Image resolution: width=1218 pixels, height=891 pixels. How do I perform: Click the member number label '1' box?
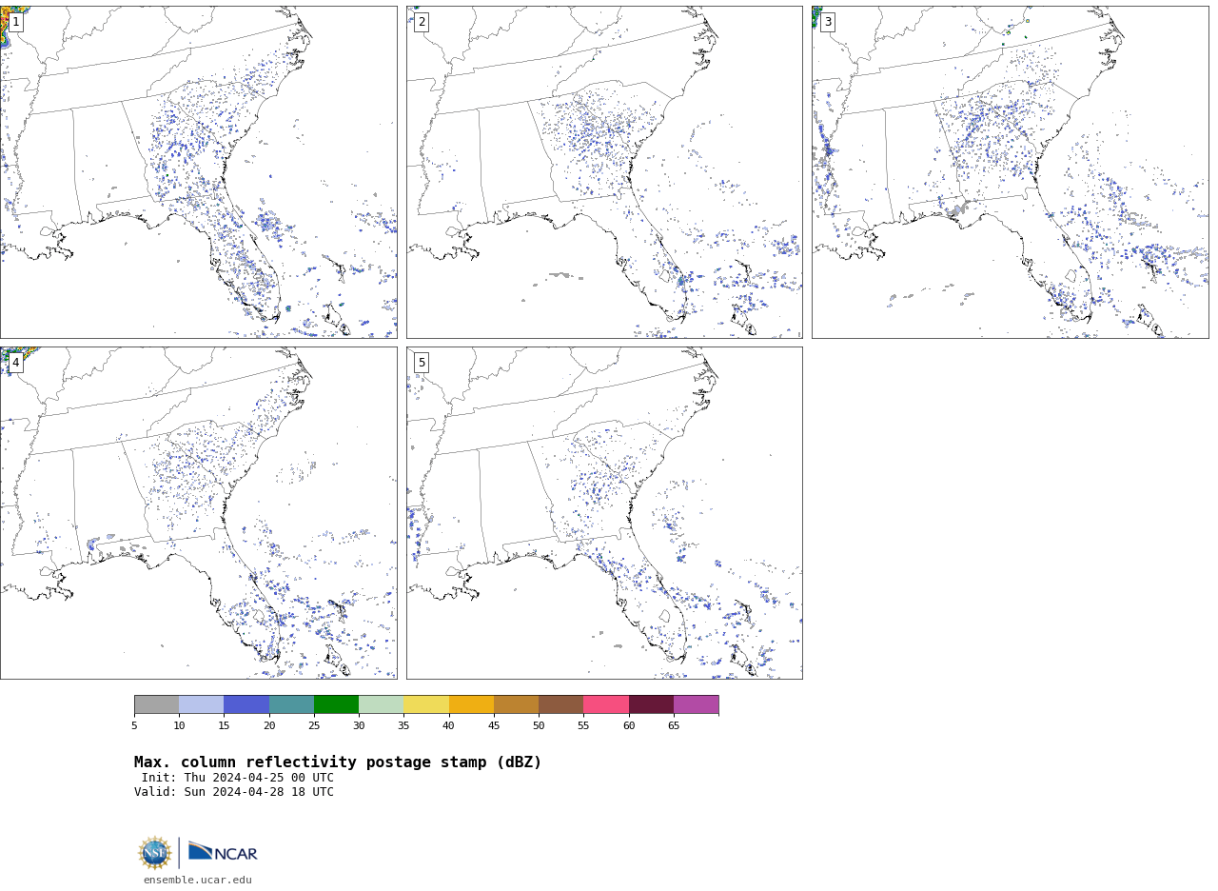tap(15, 22)
